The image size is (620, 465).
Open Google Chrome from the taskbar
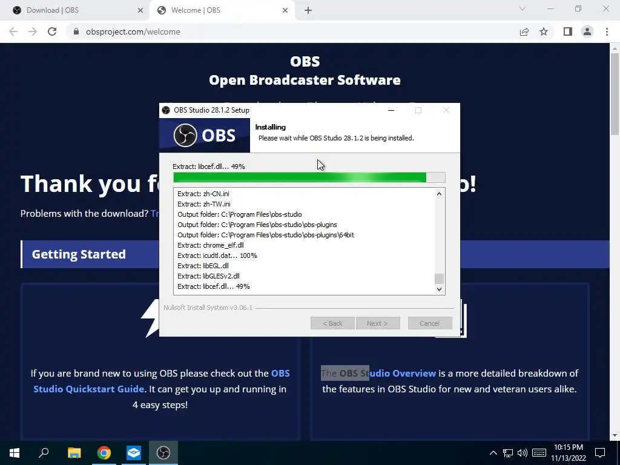coord(104,453)
